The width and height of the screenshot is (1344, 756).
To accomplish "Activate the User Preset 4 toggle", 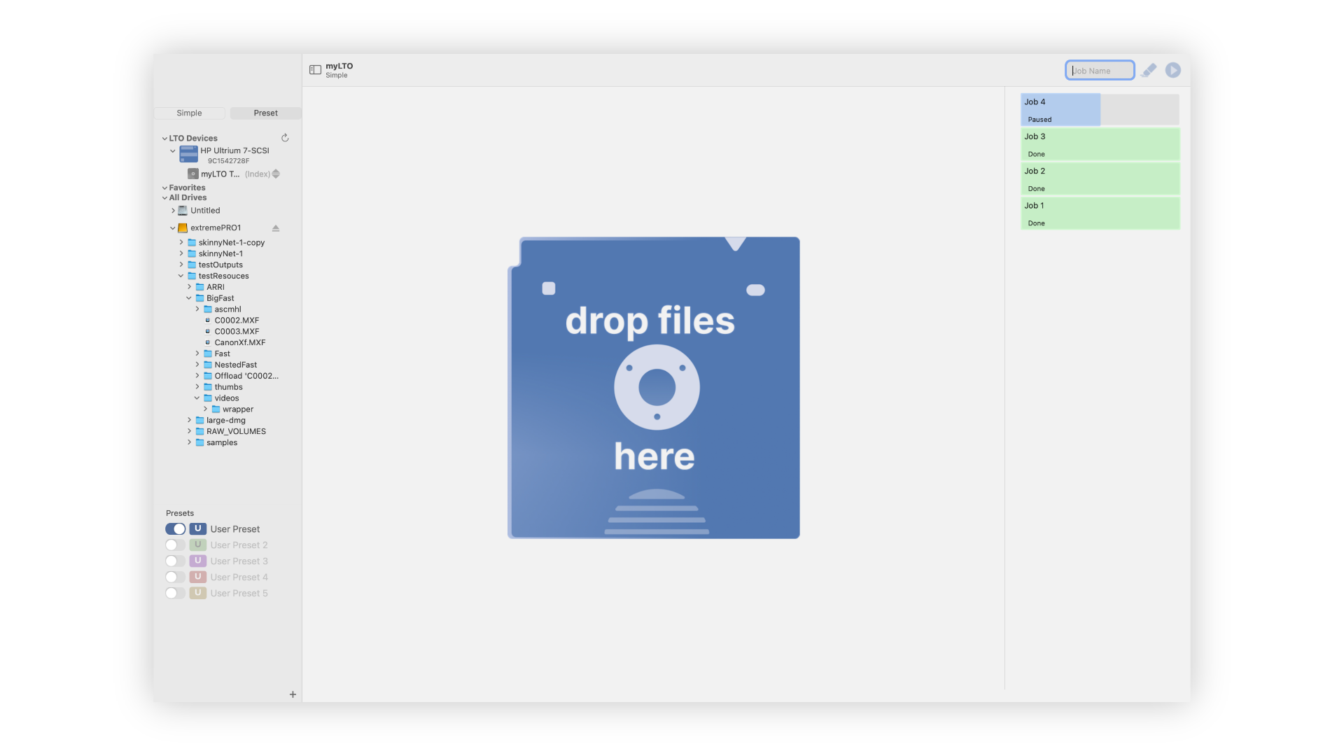I will tap(175, 577).
